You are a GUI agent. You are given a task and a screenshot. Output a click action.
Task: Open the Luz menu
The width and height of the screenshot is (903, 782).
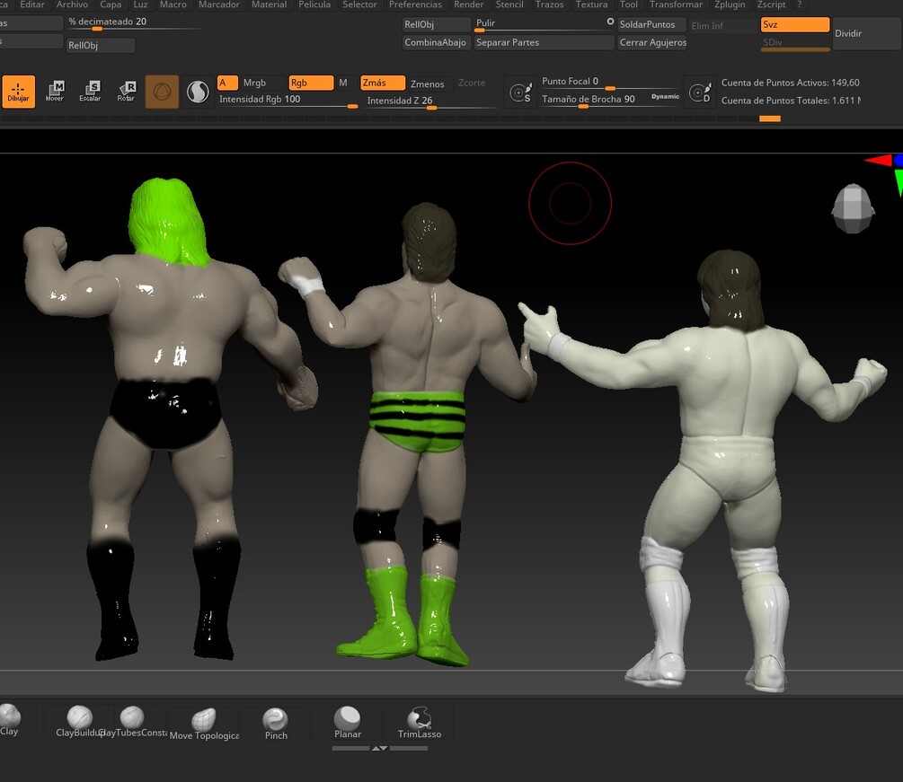(140, 4)
